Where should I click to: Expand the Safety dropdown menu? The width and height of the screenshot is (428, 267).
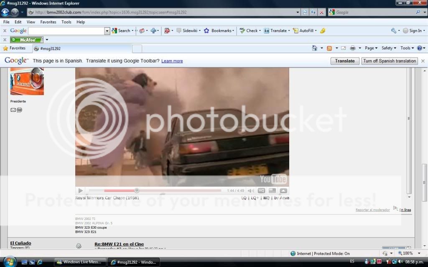pos(389,48)
